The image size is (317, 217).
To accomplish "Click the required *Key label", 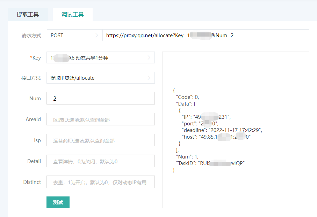I will [35, 58].
